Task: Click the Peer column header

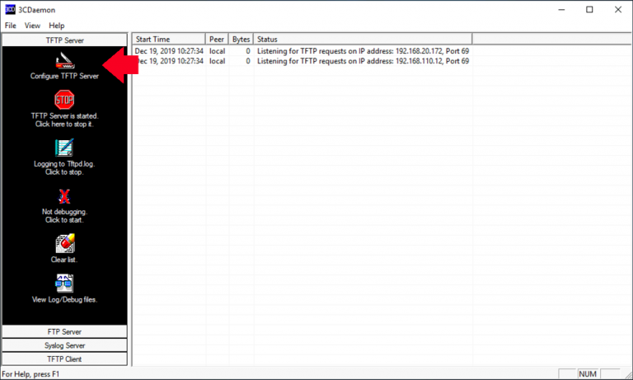Action: coord(217,40)
